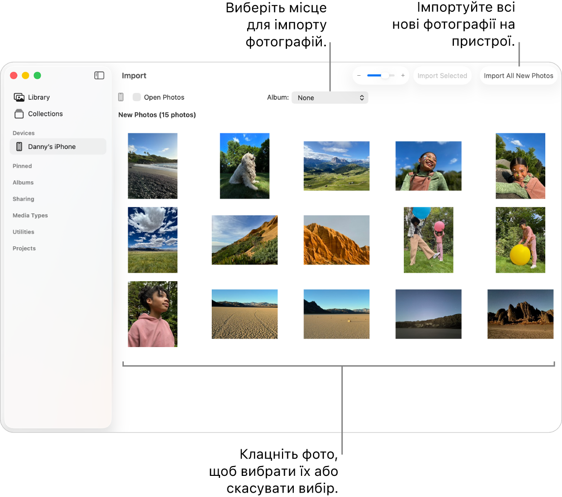Click the device icon beside Open Photos checkbox
The image size is (562, 497).
[121, 97]
